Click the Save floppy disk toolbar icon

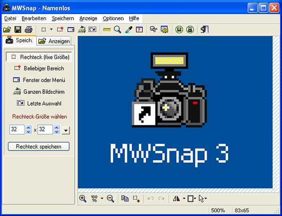coord(18,30)
